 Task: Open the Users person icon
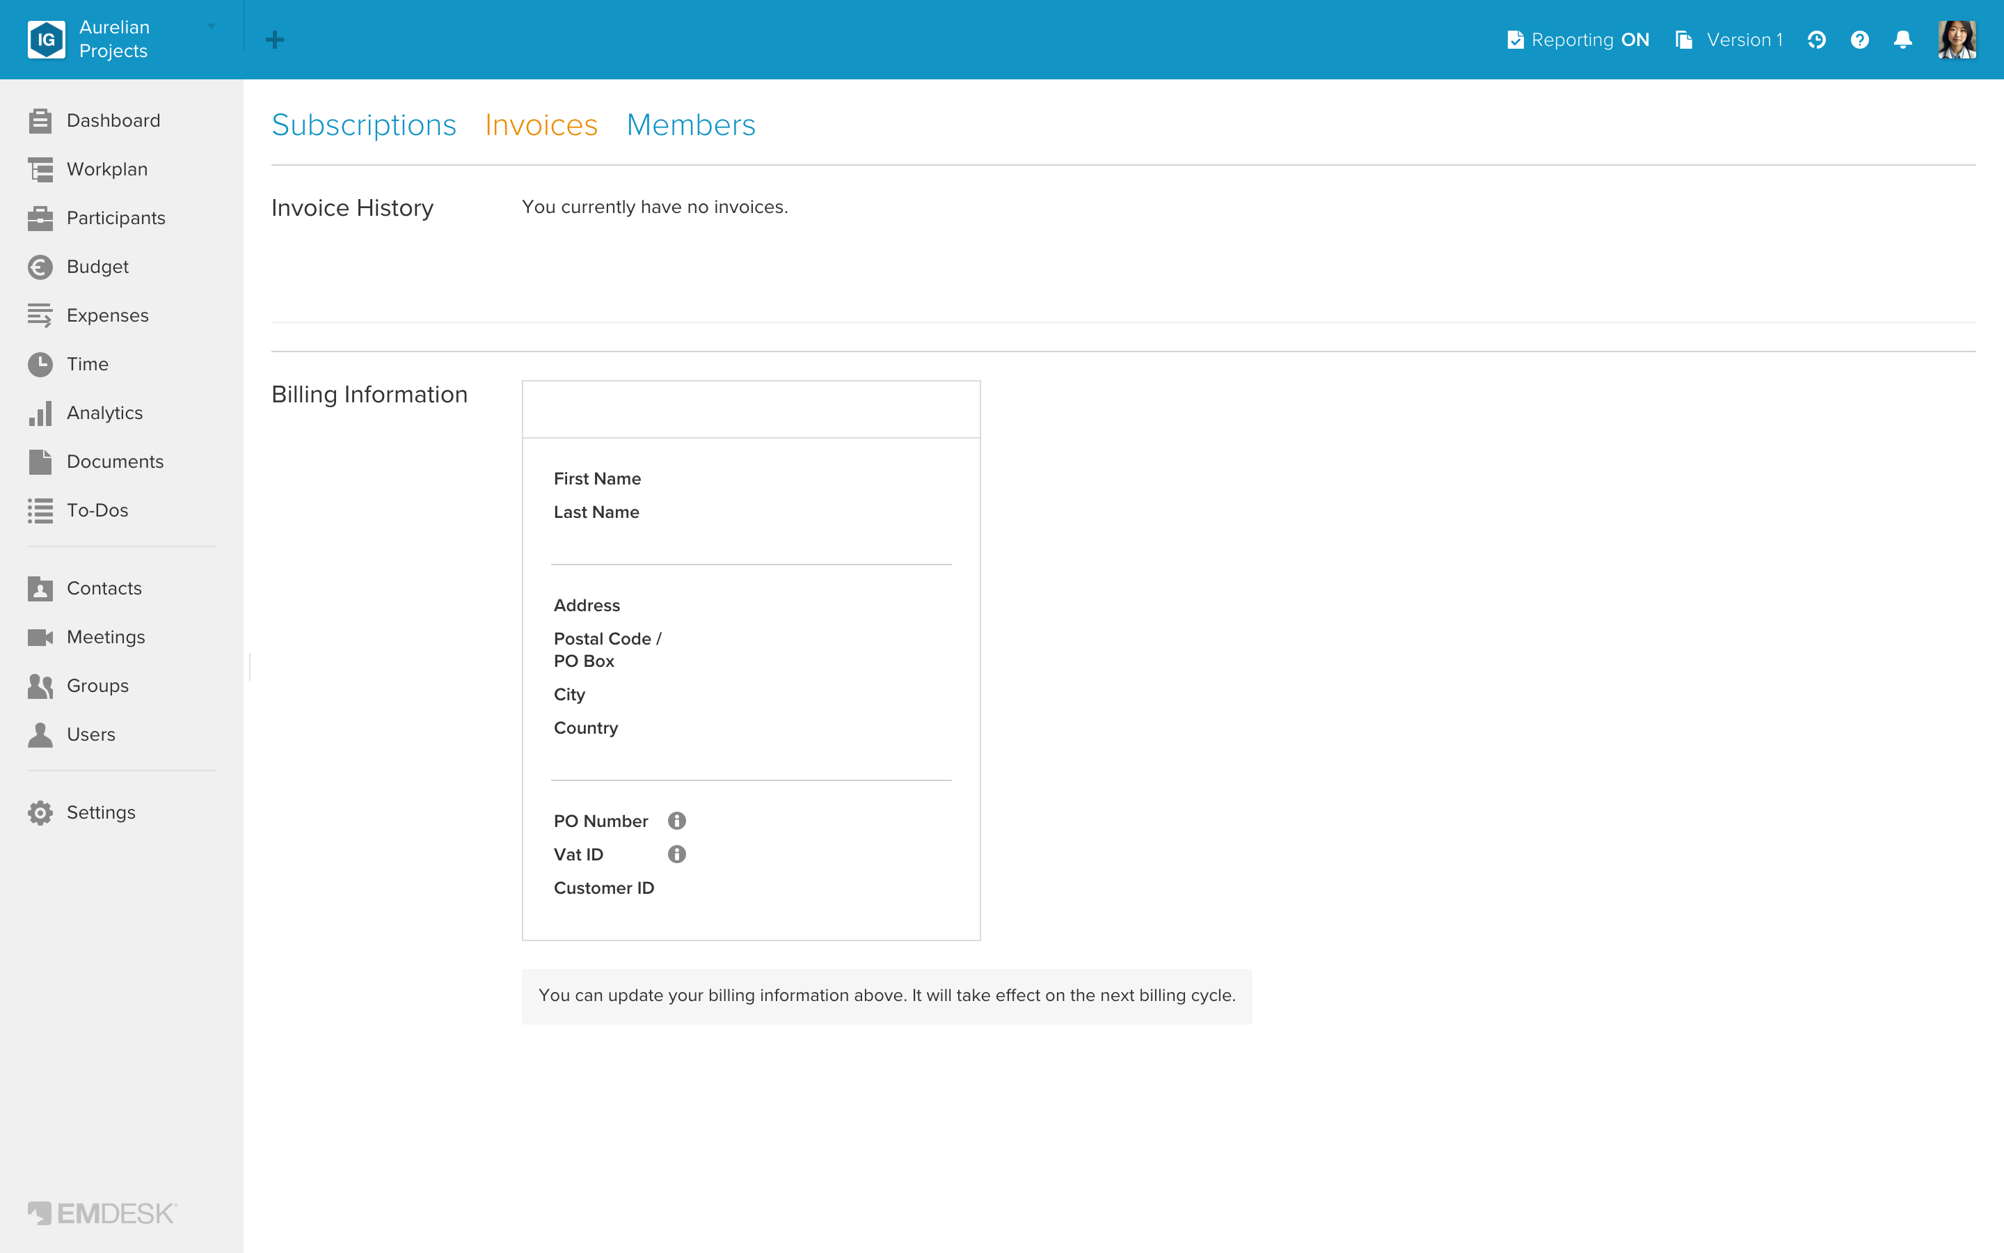40,734
